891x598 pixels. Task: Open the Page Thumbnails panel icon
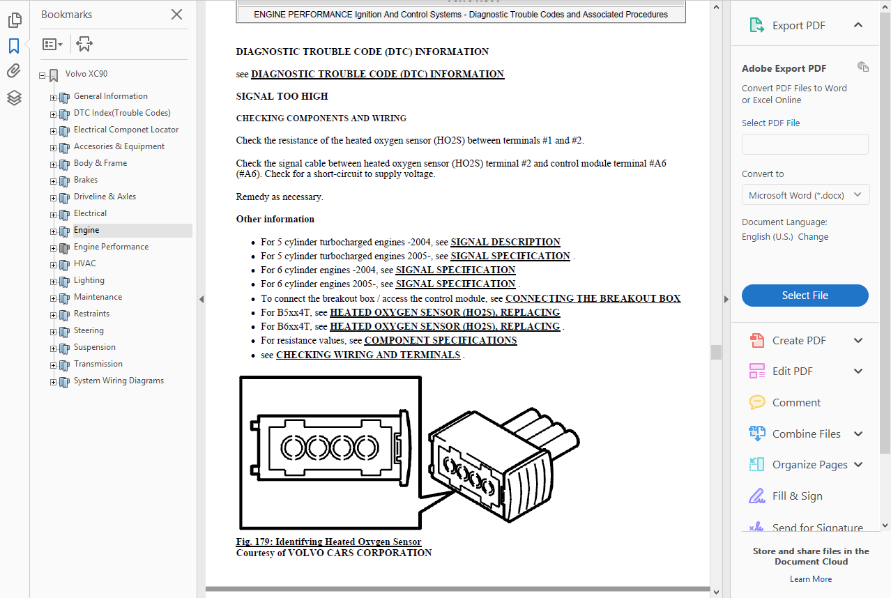click(14, 20)
